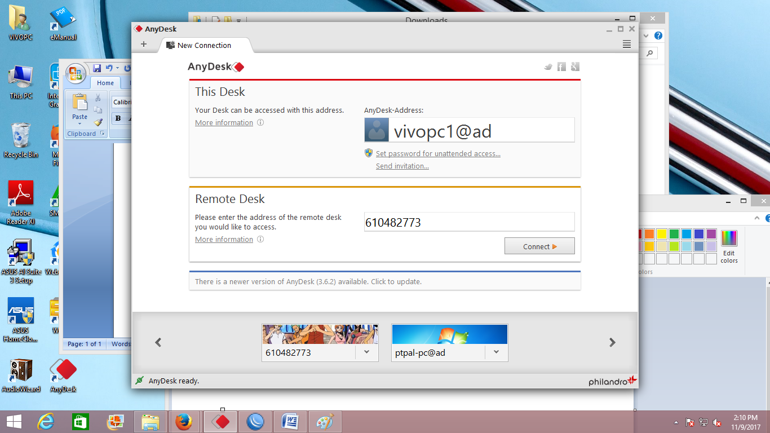Image resolution: width=770 pixels, height=433 pixels.
Task: Open AnyDesk Twitter page icon
Action: tap(548, 67)
